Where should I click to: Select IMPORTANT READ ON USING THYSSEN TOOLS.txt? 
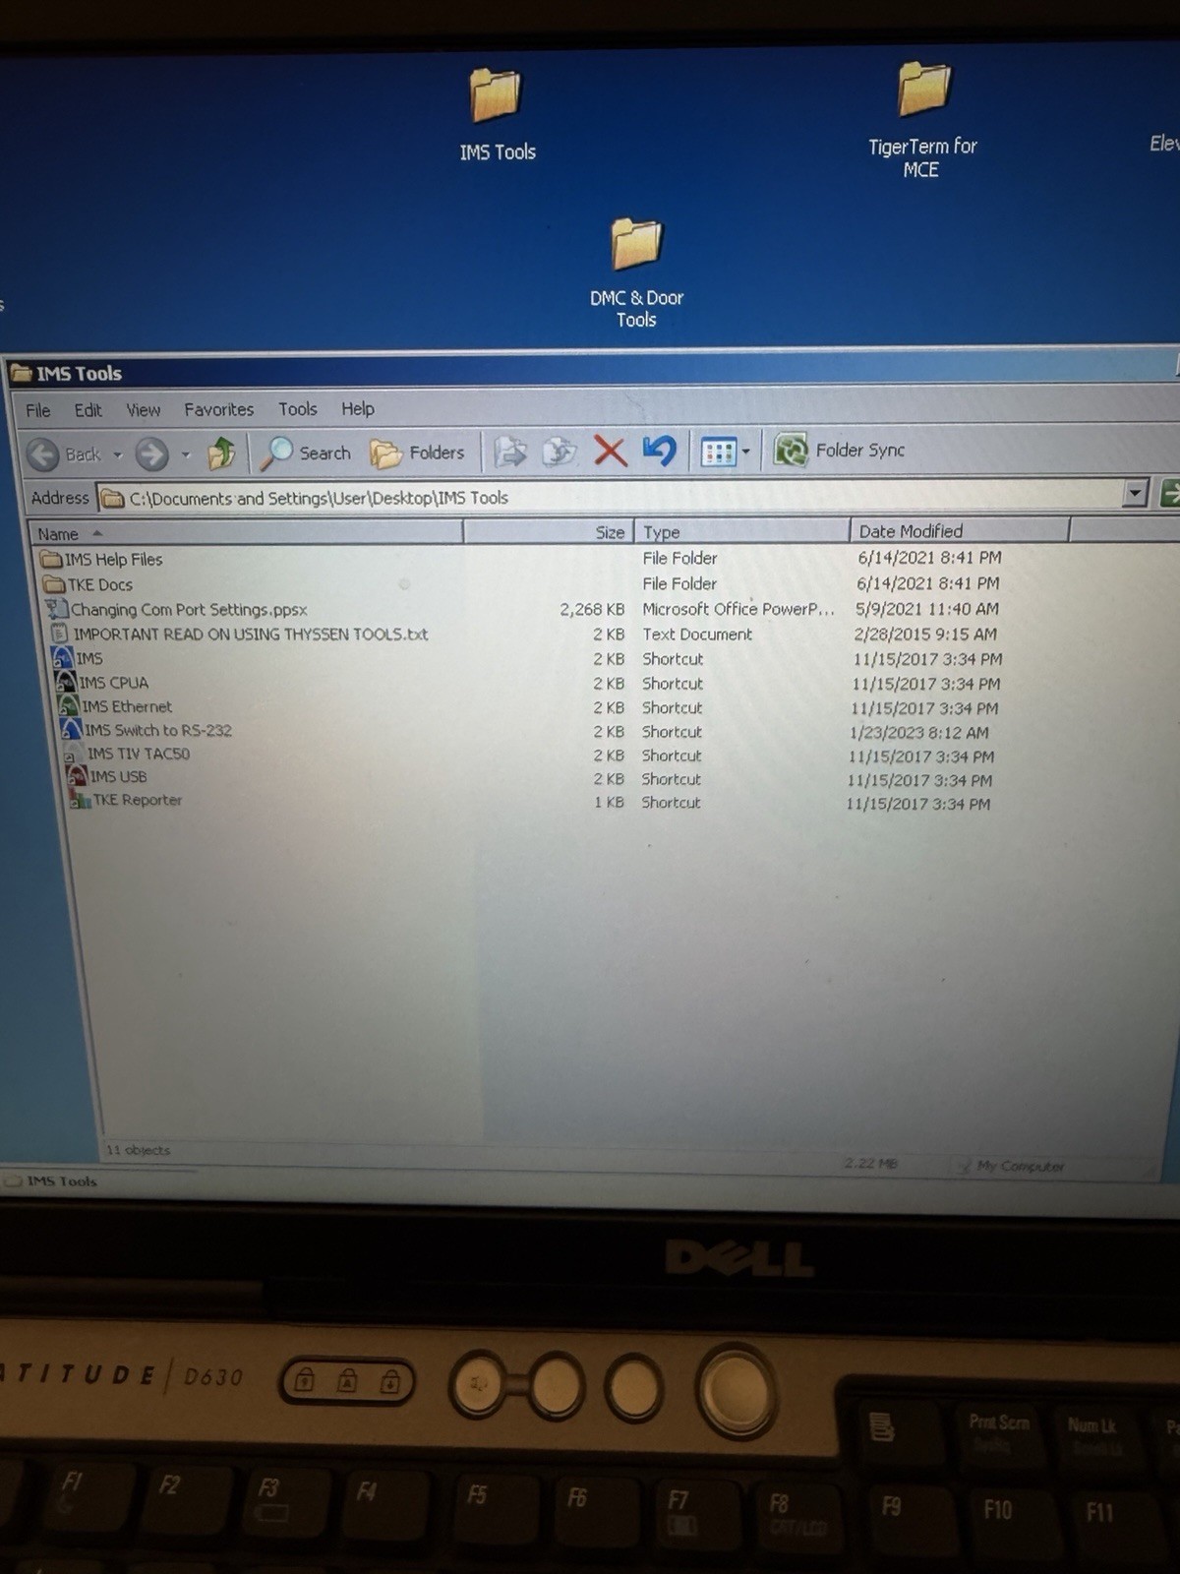coord(239,634)
